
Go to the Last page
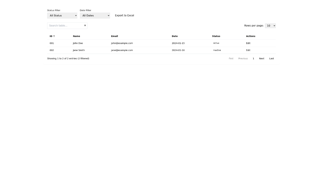tap(271, 58)
